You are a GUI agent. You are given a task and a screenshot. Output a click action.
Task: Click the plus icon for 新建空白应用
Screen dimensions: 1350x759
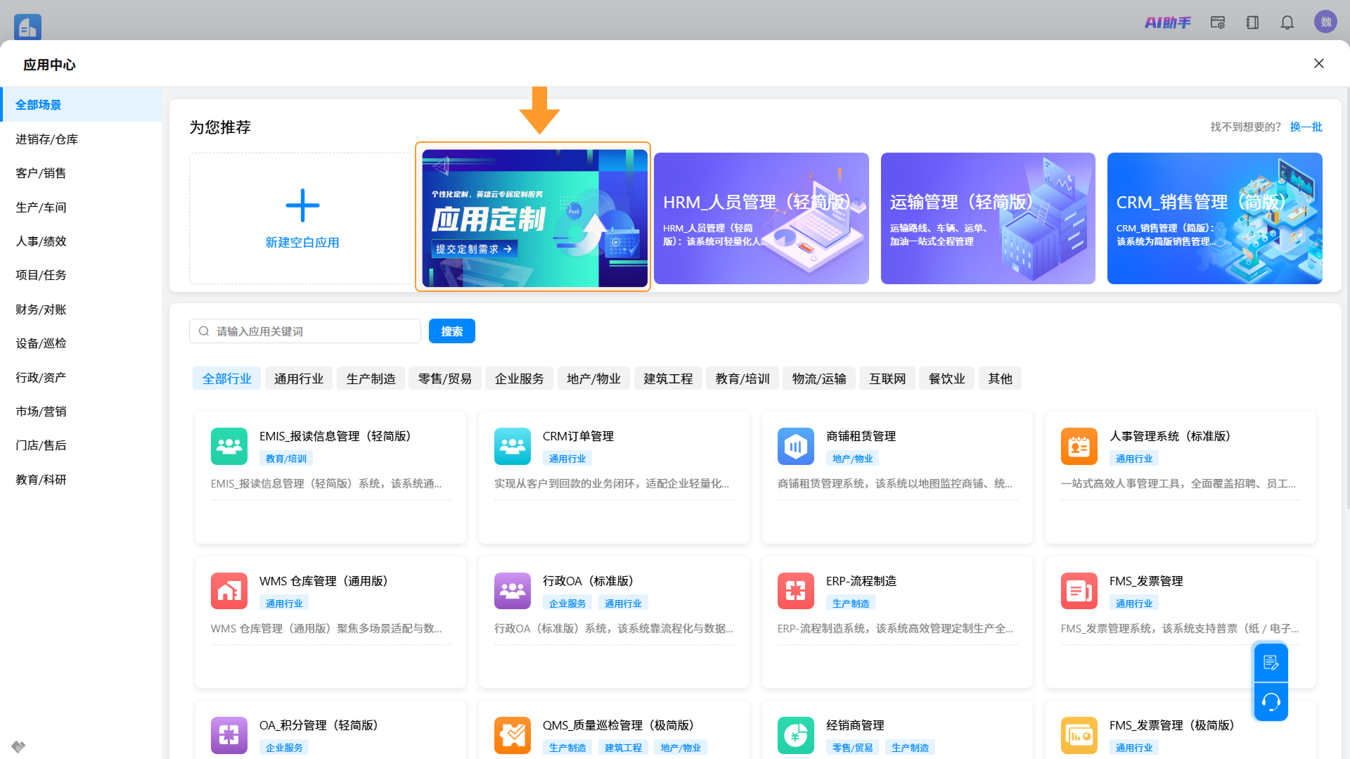pyautogui.click(x=302, y=205)
